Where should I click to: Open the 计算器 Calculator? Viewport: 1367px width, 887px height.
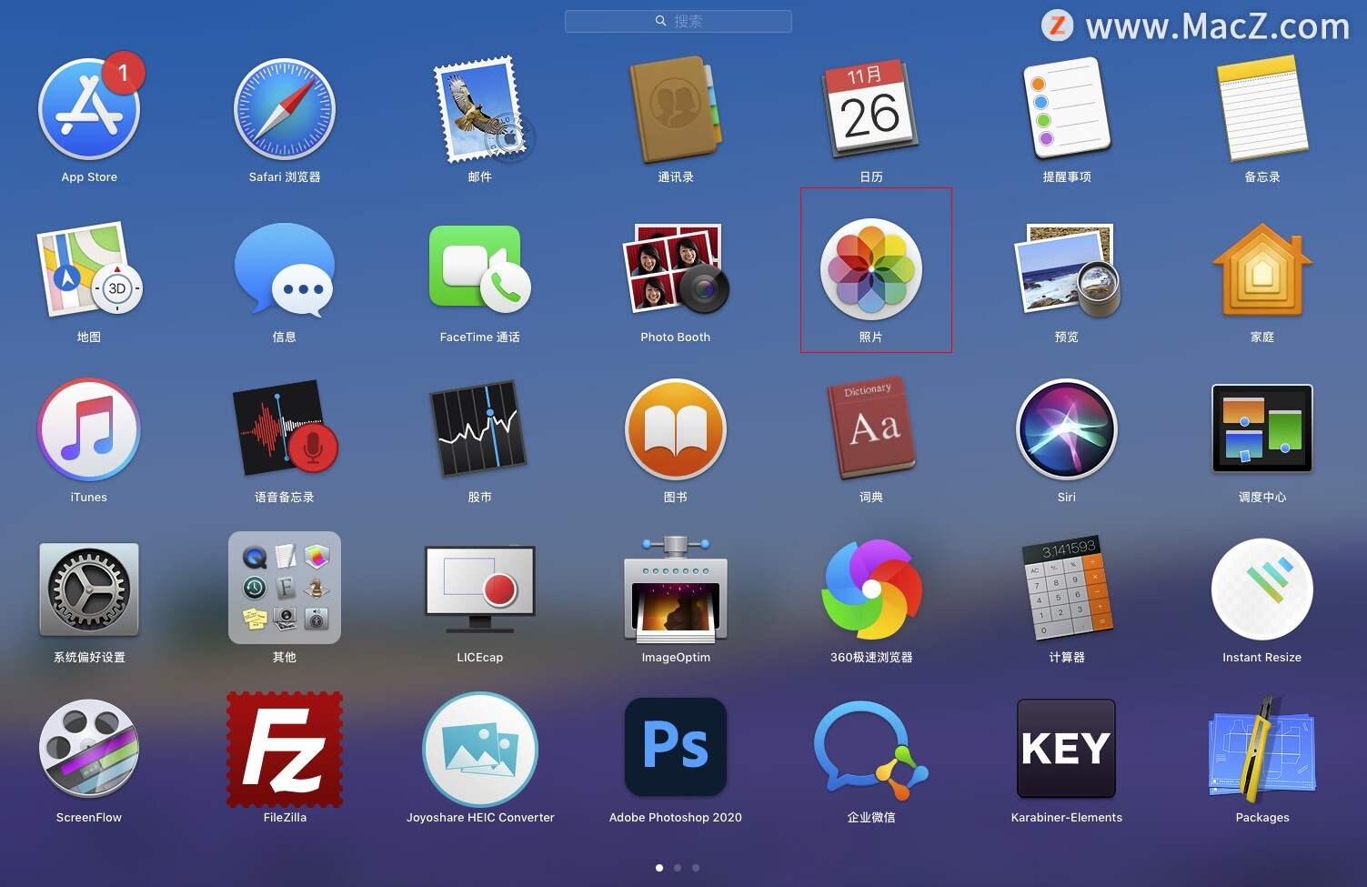point(1067,588)
